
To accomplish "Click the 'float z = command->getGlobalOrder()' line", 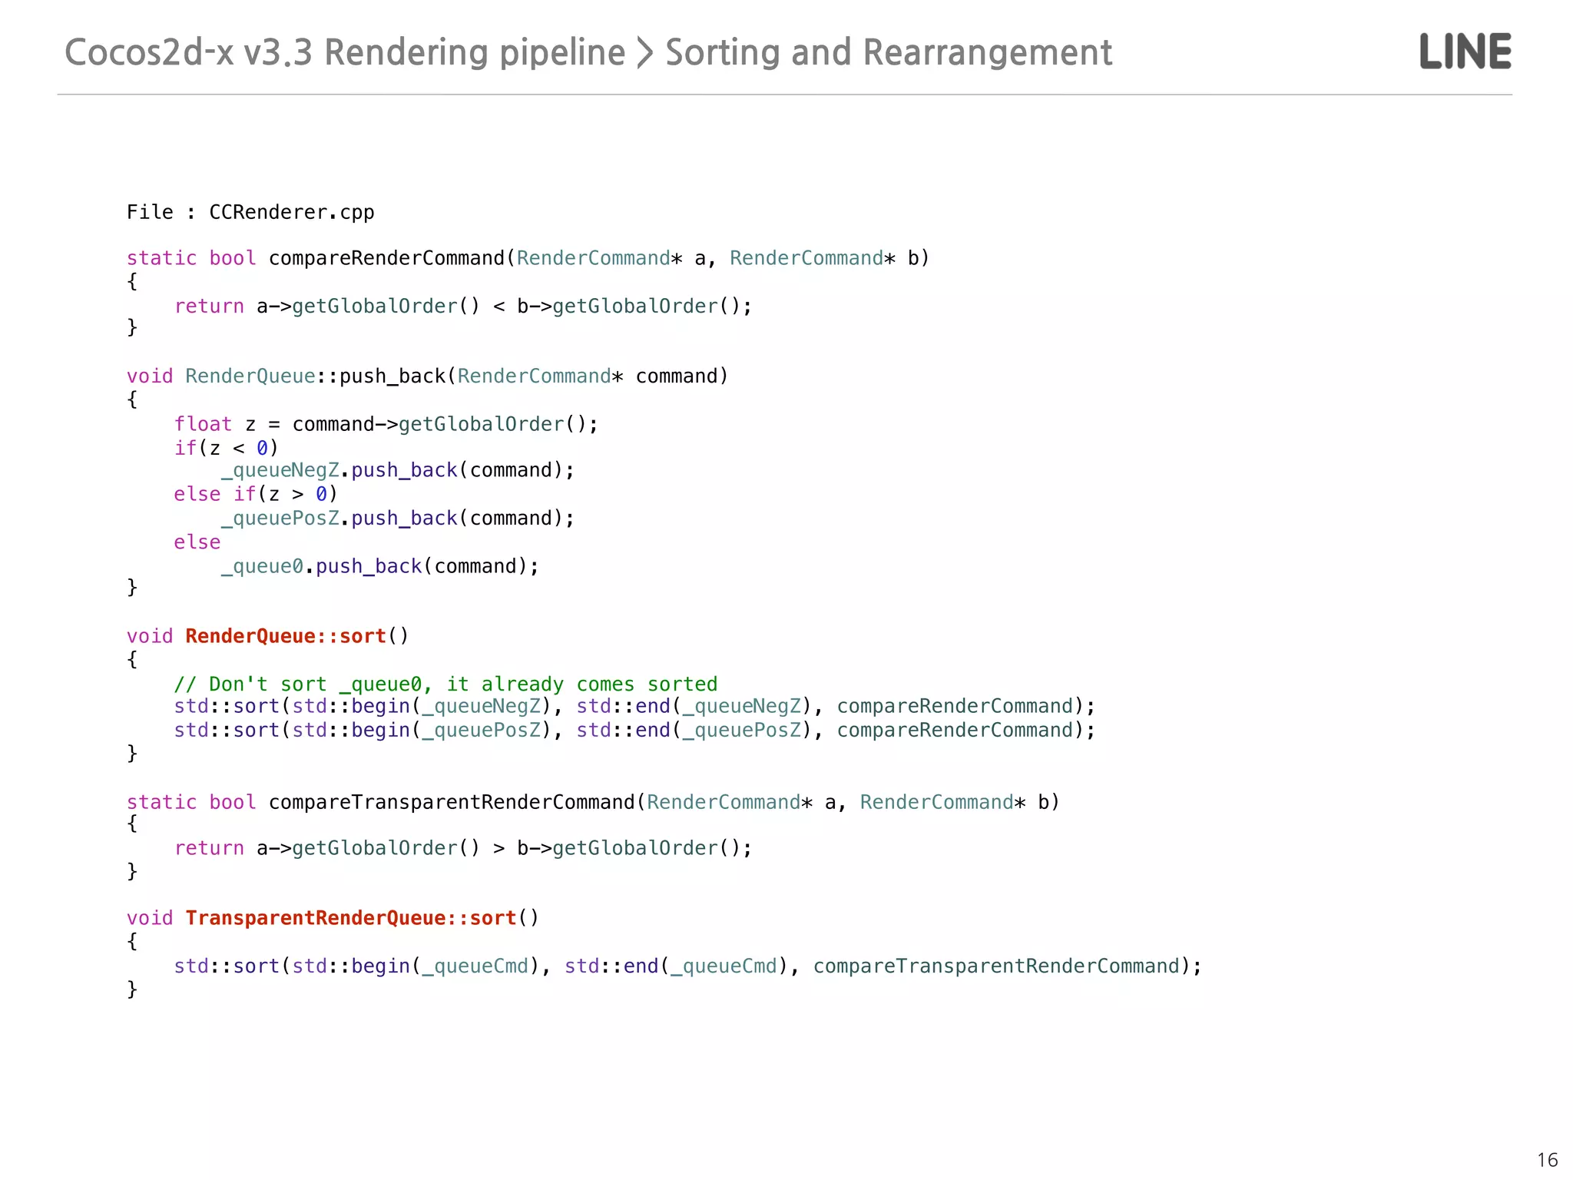I will click(386, 424).
